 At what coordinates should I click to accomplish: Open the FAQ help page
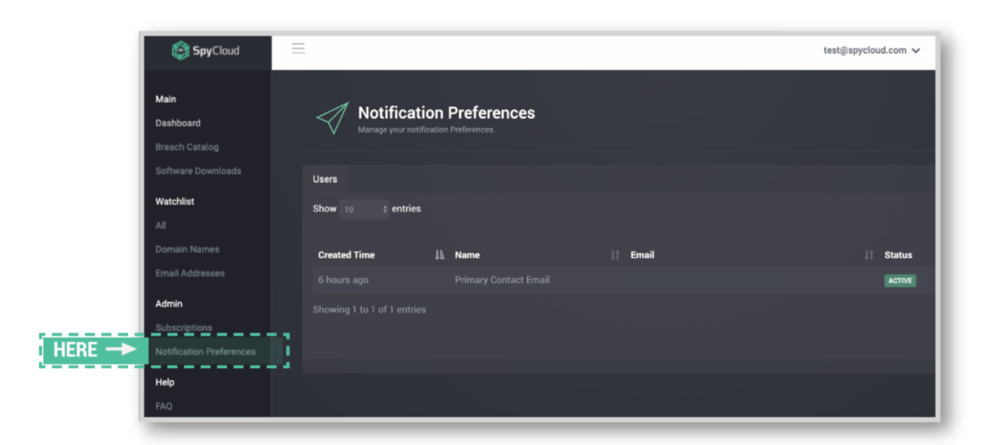[164, 406]
